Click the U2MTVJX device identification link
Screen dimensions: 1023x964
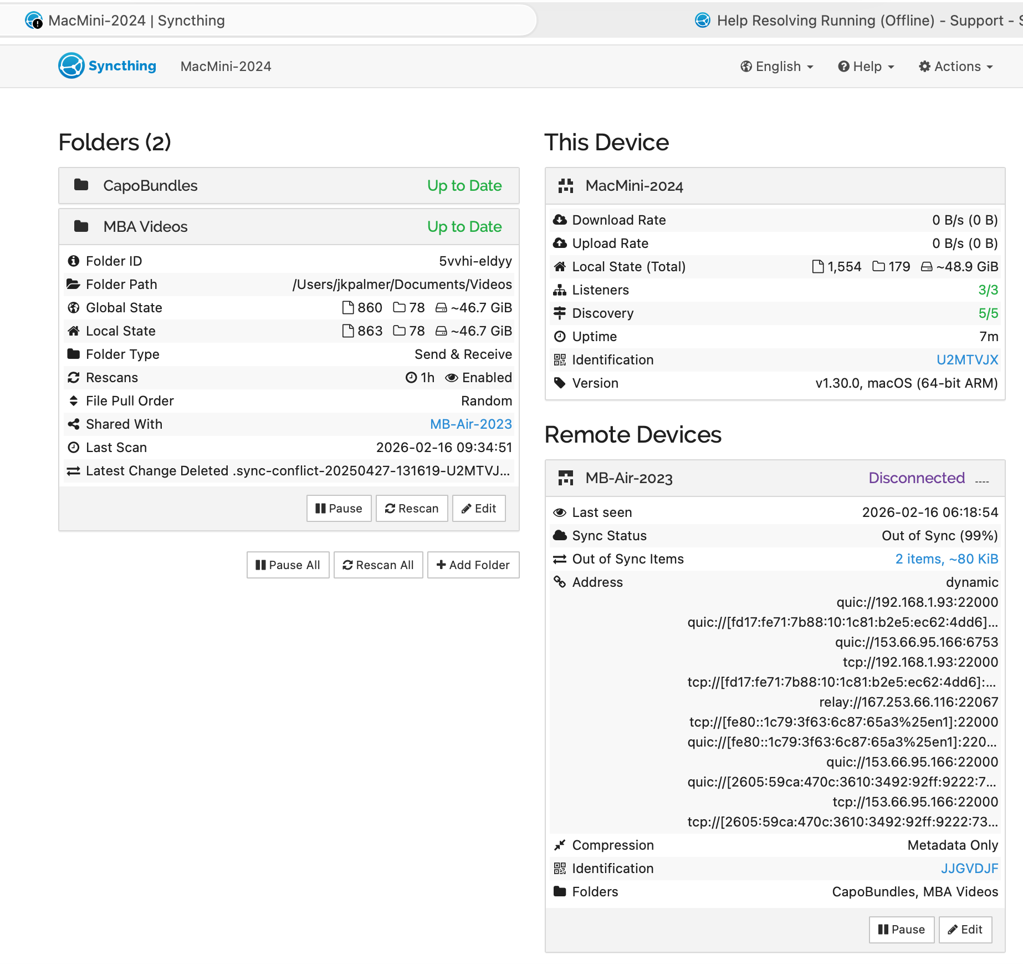[x=967, y=360]
